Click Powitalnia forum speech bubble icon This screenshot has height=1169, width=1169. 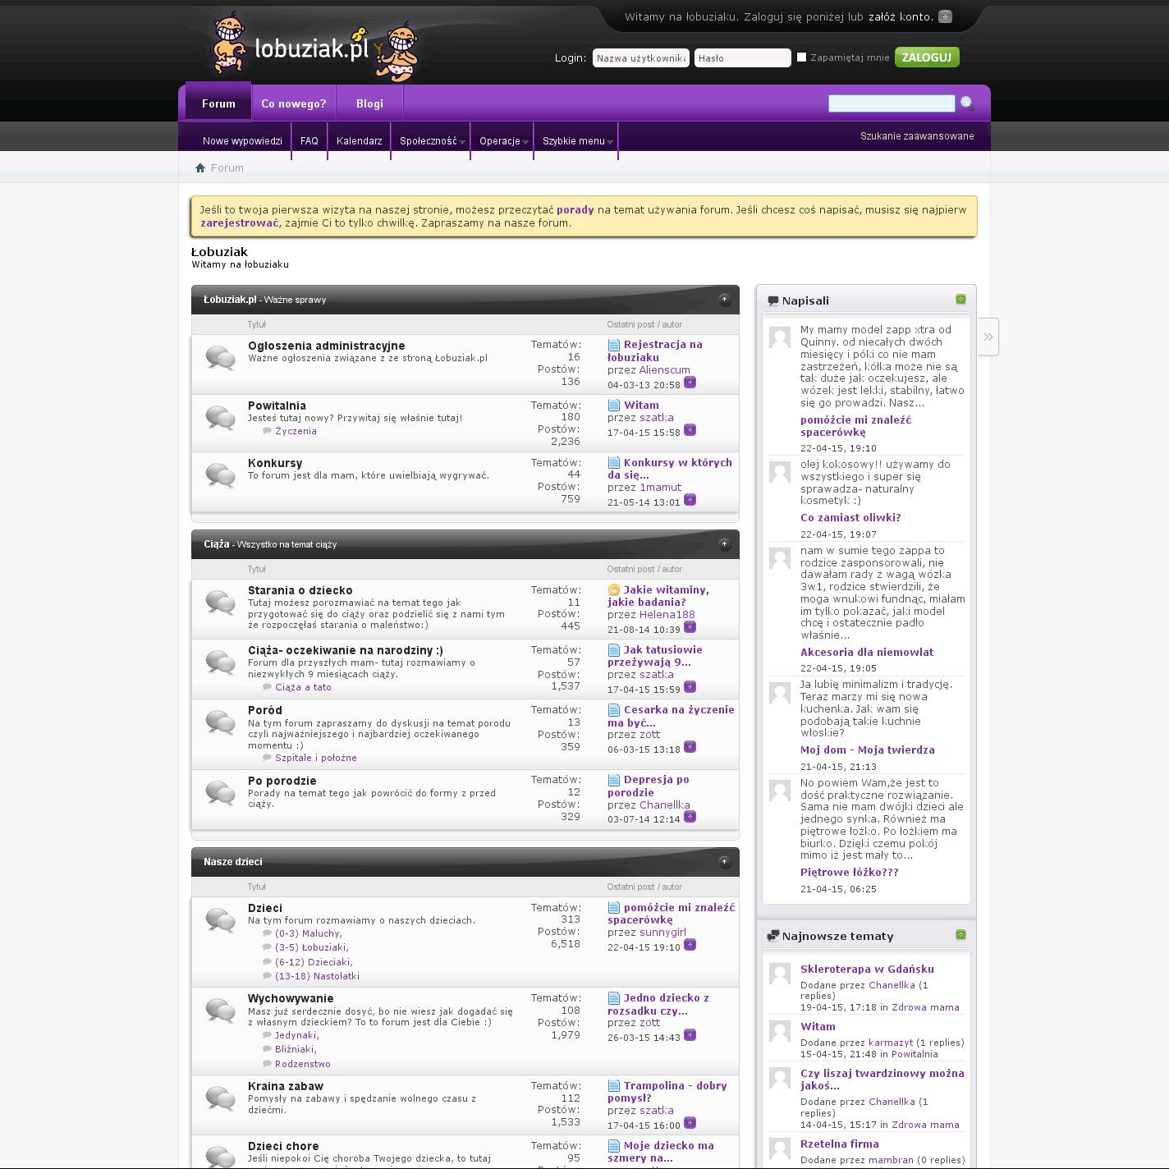220,417
